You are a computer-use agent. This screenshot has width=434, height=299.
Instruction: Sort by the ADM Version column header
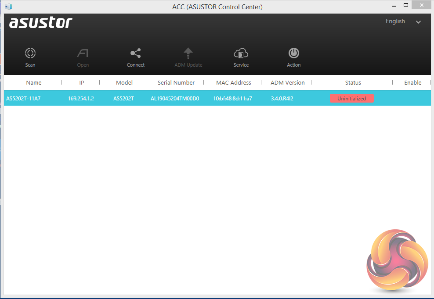point(288,82)
